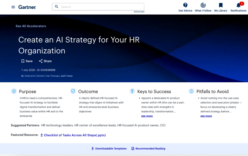
Task: Open Get Advice help icon
Action: [185, 5]
